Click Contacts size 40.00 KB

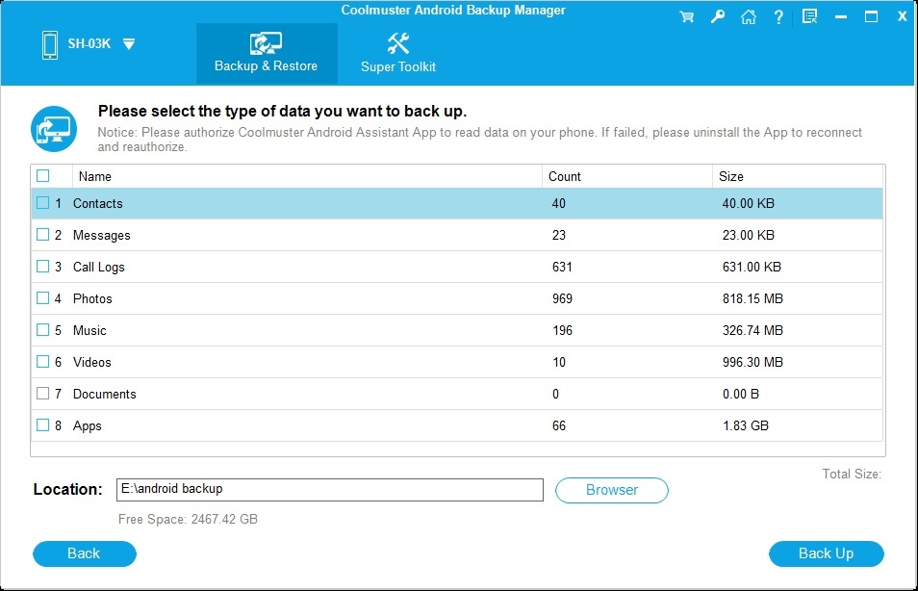coord(749,203)
